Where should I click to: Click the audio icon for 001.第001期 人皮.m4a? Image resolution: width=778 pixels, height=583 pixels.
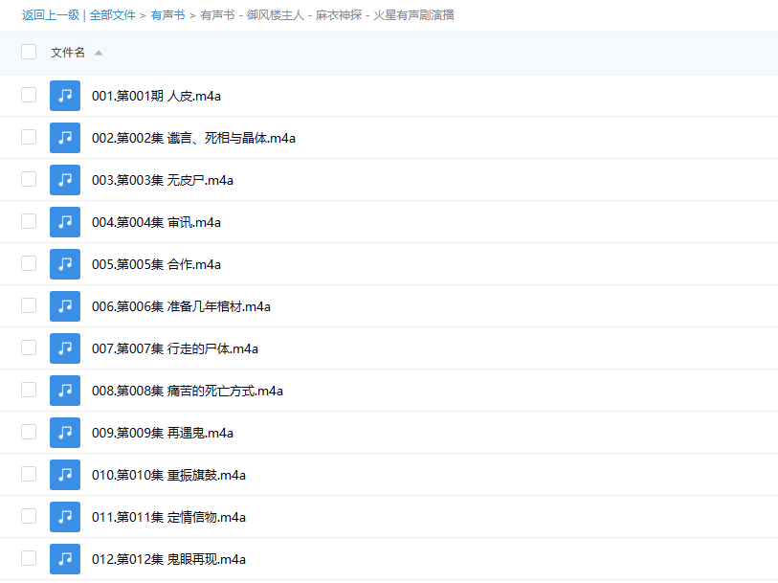[65, 96]
